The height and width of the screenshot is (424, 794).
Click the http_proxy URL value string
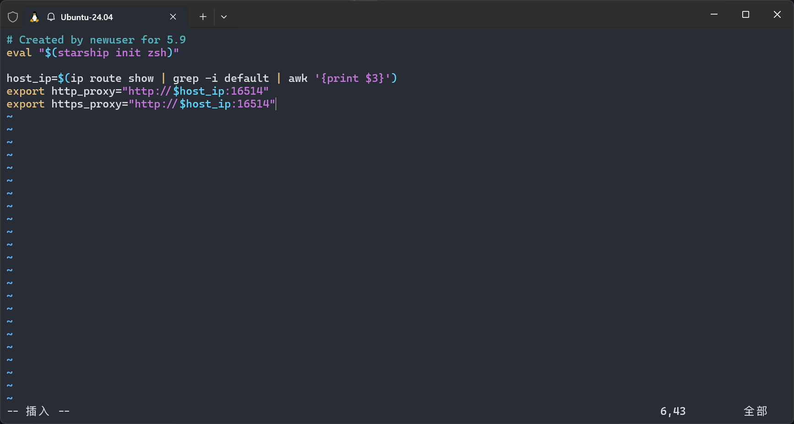196,91
